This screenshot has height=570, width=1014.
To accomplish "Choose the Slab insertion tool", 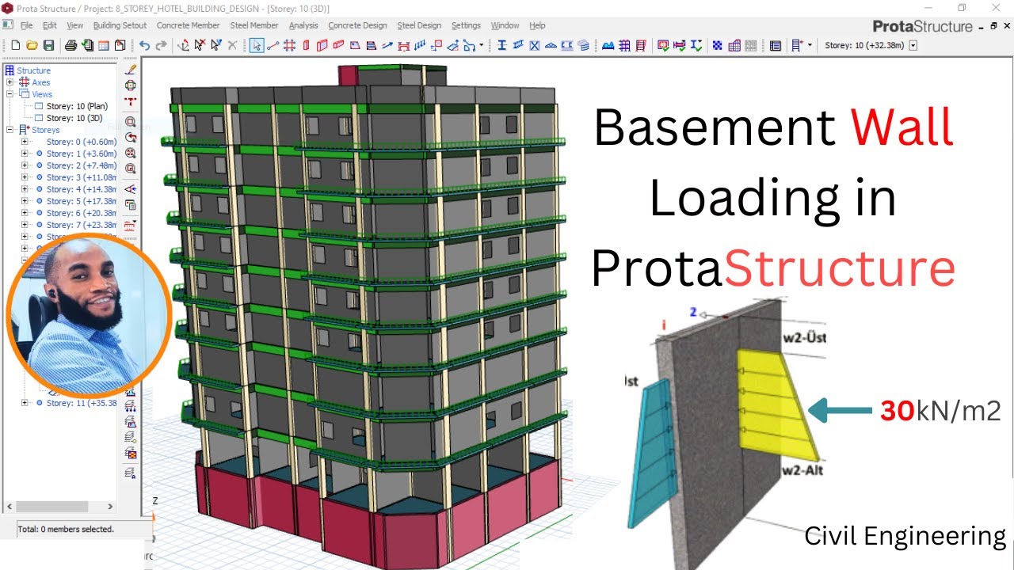I will coord(355,46).
